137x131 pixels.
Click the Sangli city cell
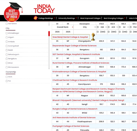coord(85,104)
